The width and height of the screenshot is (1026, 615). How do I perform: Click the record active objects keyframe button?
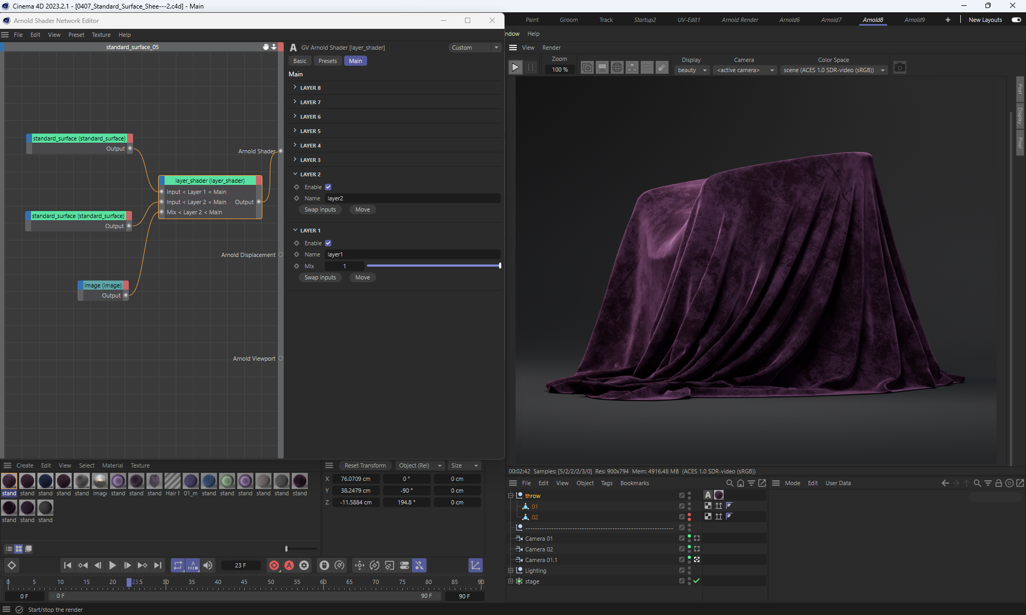[274, 565]
